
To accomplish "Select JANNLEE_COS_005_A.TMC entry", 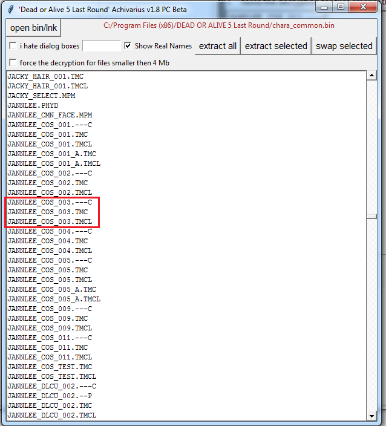I will 52,289.
